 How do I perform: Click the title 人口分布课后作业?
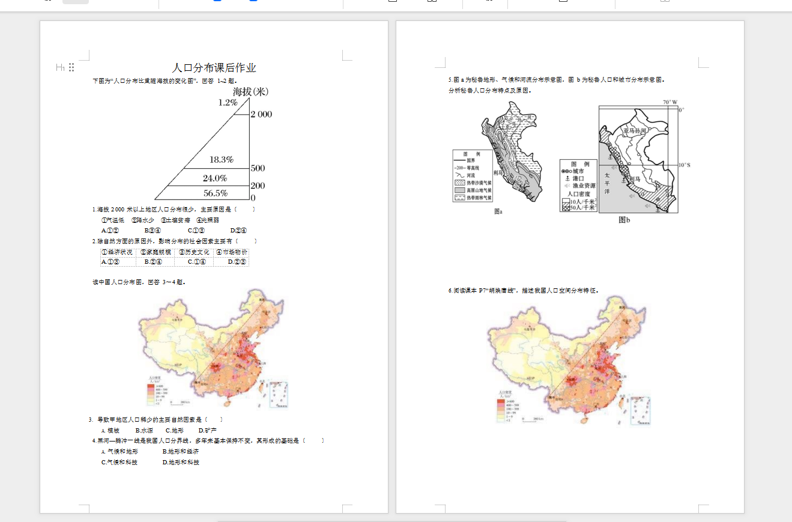point(214,68)
